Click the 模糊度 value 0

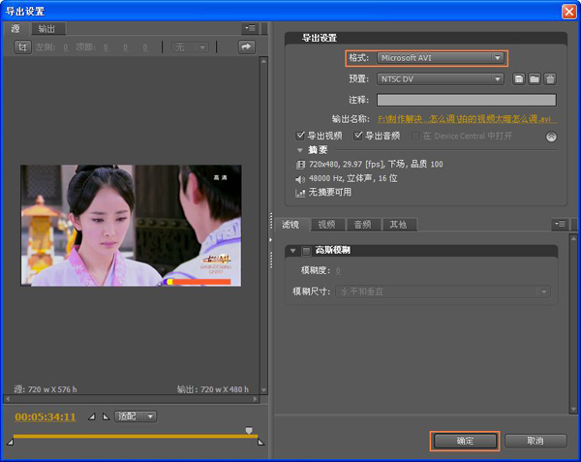point(338,271)
